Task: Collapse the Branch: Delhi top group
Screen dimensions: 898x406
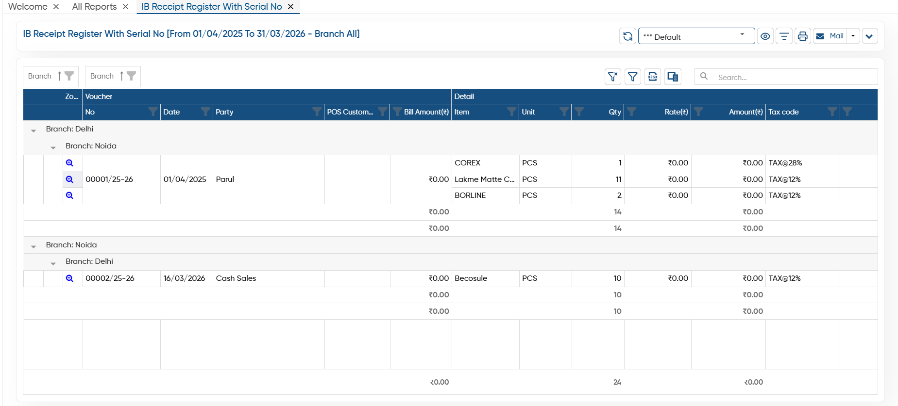Action: [34, 130]
